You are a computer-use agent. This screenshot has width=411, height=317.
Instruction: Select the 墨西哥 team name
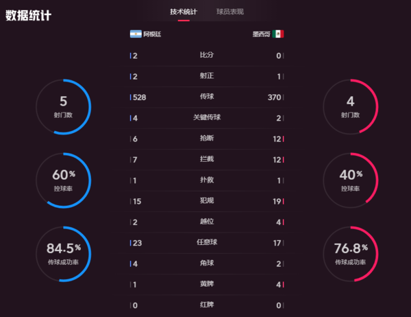tap(260, 34)
